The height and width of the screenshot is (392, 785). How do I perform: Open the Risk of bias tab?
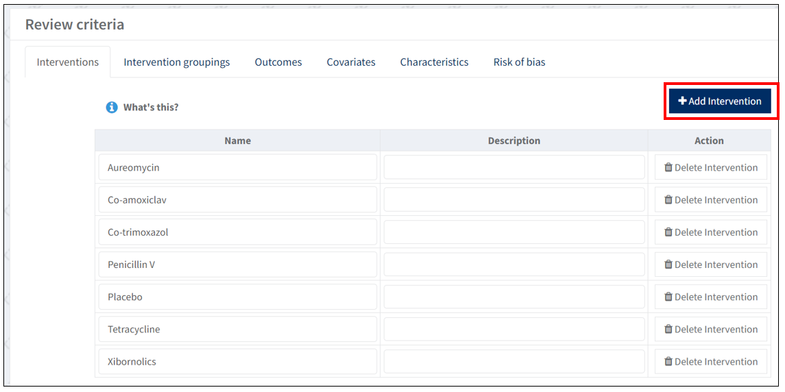519,62
